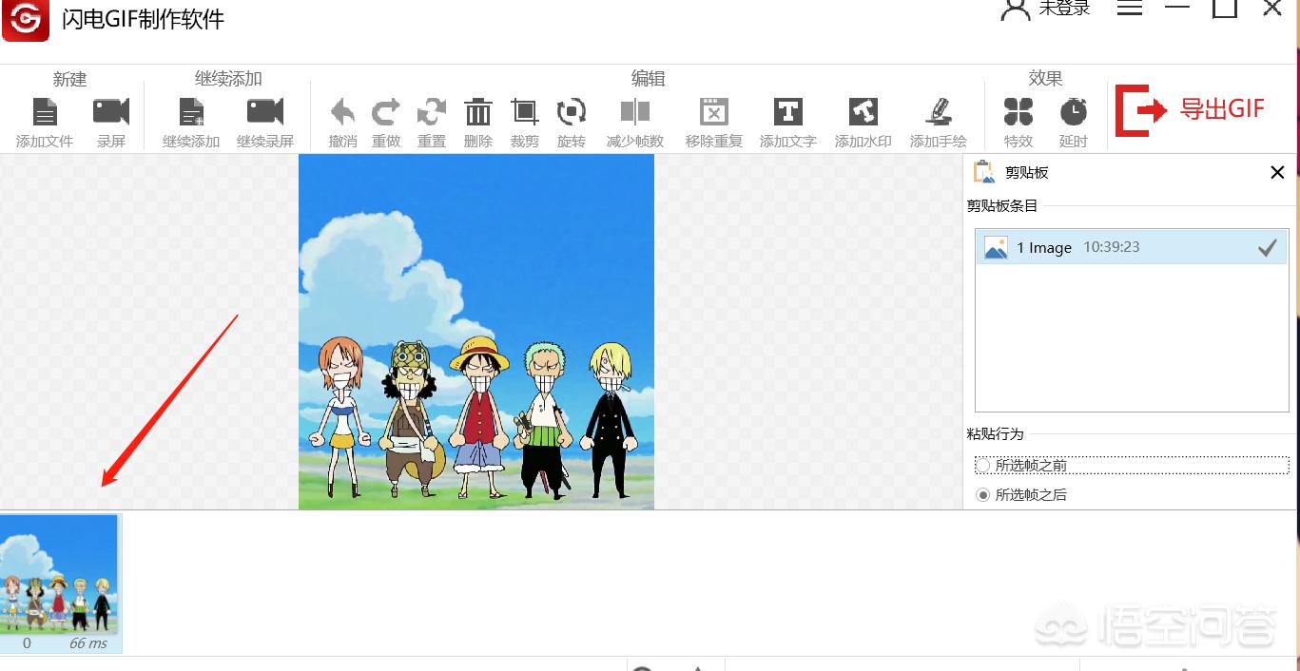Open the hamburger menu in title bar

pyautogui.click(x=1129, y=8)
